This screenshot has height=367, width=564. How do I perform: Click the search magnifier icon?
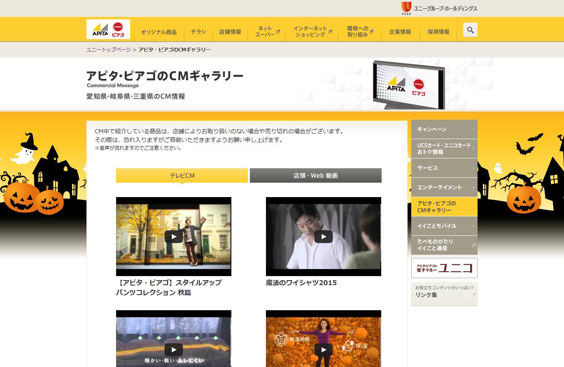tap(470, 30)
